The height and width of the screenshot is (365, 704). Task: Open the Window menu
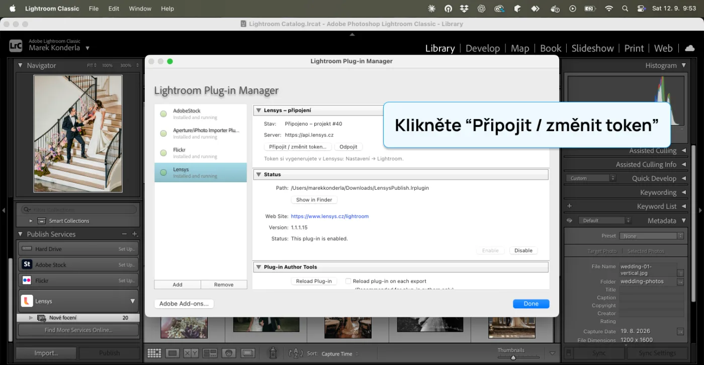[140, 9]
